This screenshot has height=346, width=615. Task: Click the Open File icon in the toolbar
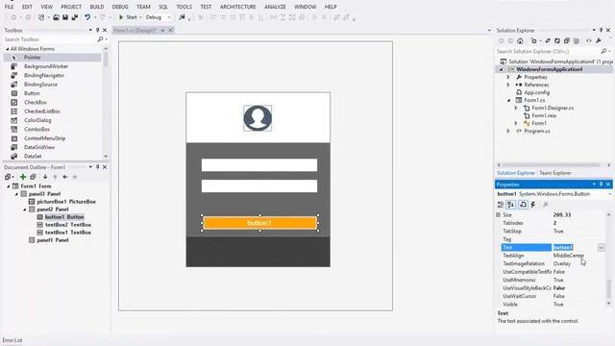(56, 17)
